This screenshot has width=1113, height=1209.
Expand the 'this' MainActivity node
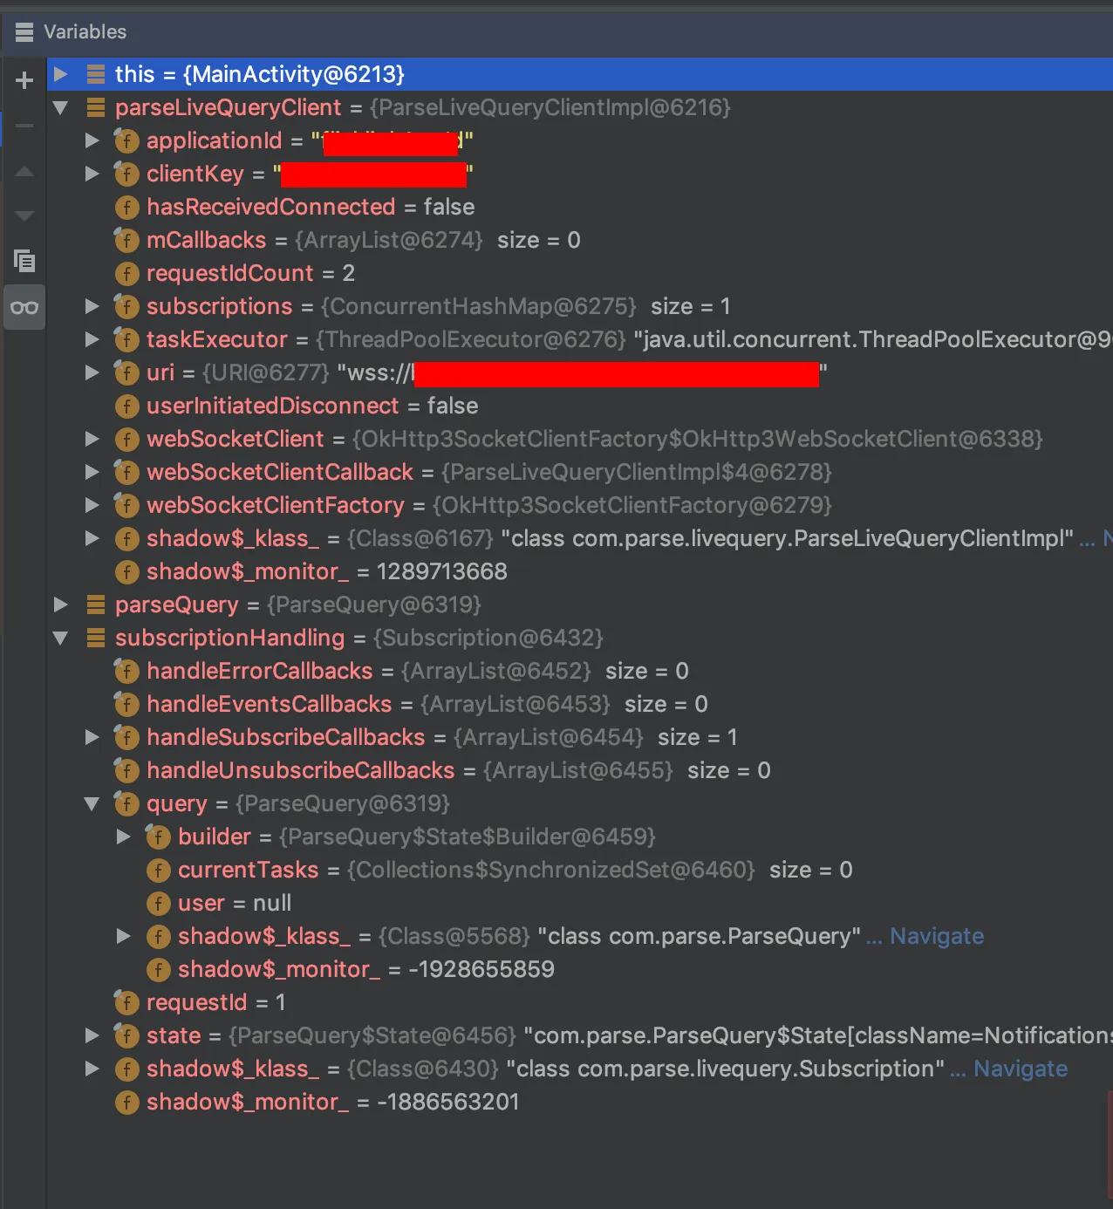(60, 74)
